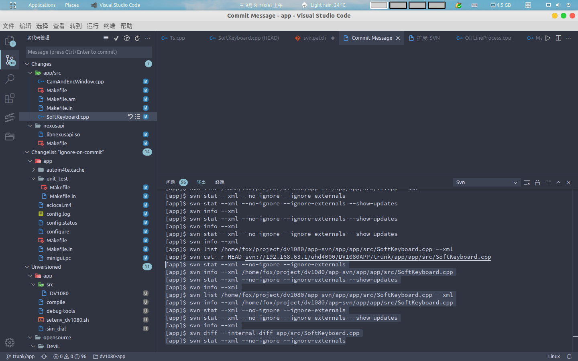Screen dimensions: 578x361
Task: Open the output channel dropdown showing Svn
Action: coord(486,182)
